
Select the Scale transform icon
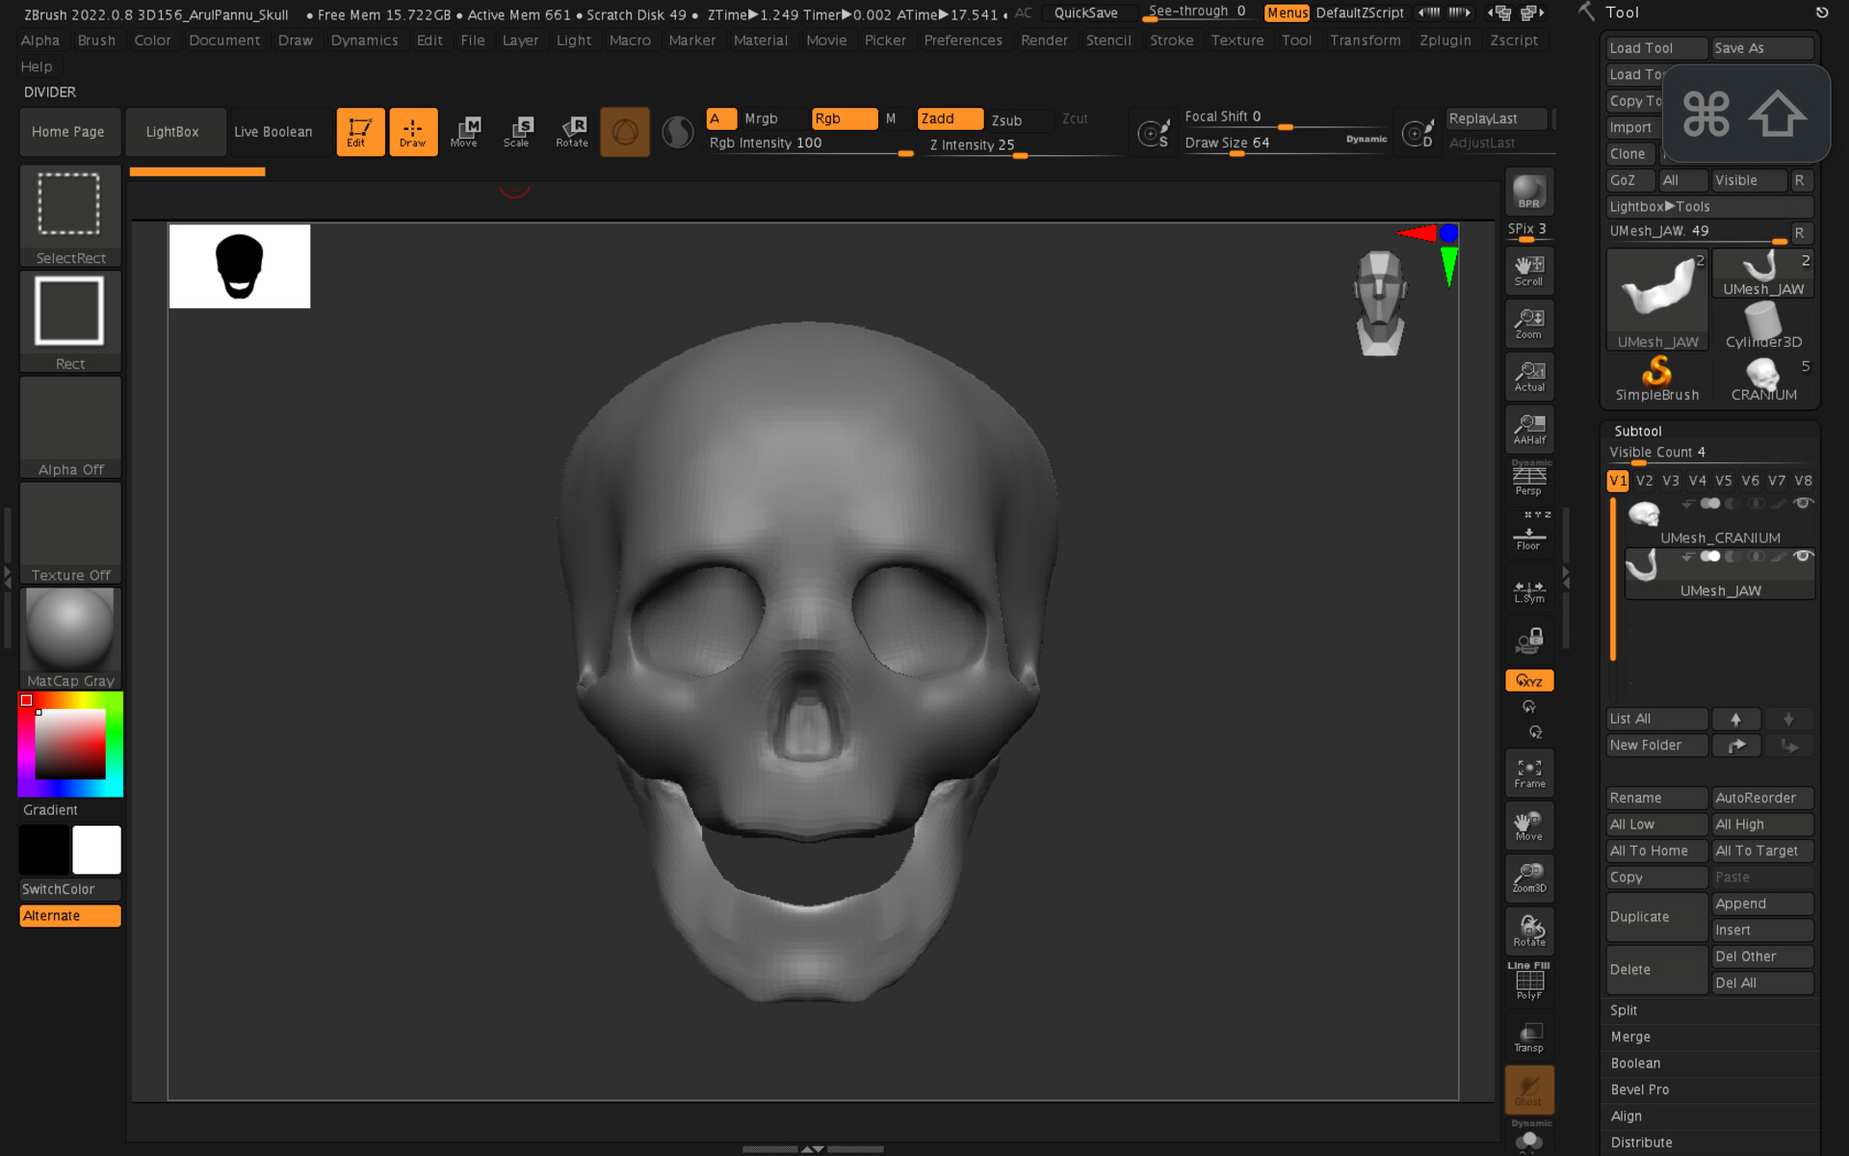(517, 131)
